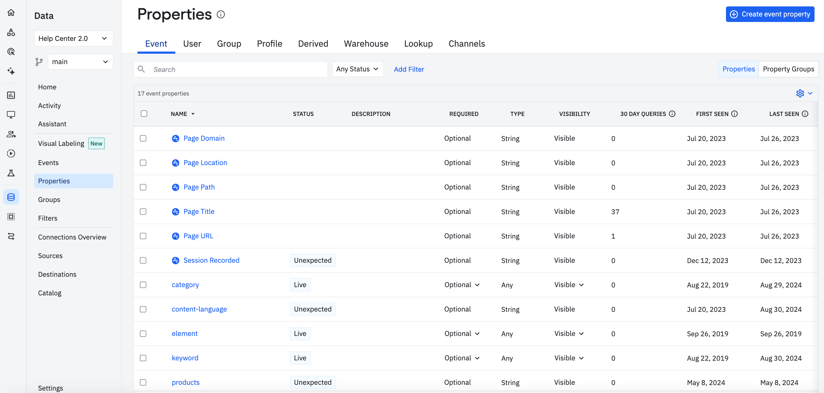Image resolution: width=824 pixels, height=393 pixels.
Task: Open Session Replay via the play icon
Action: [12, 153]
